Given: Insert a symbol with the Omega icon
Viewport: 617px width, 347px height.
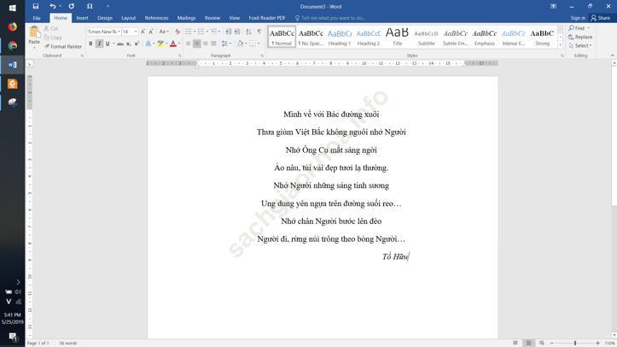Looking at the screenshot, I should (90, 6).
